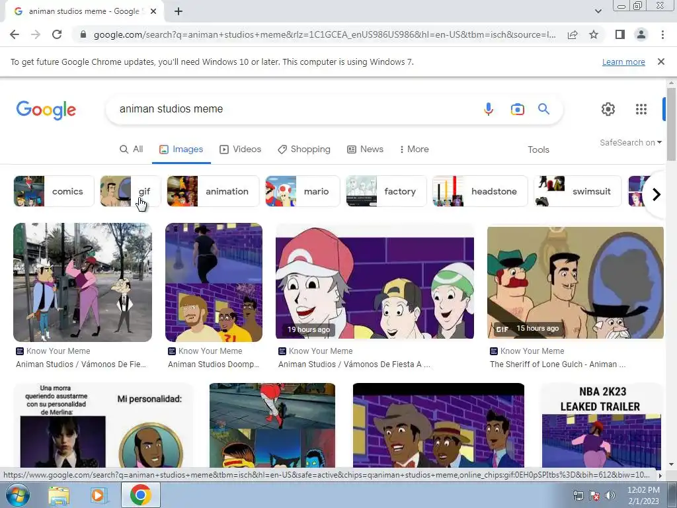The width and height of the screenshot is (677, 508).
Task: Open 'Animan Studios / Vámonos De Fiesta A ...' link
Action: [354, 364]
